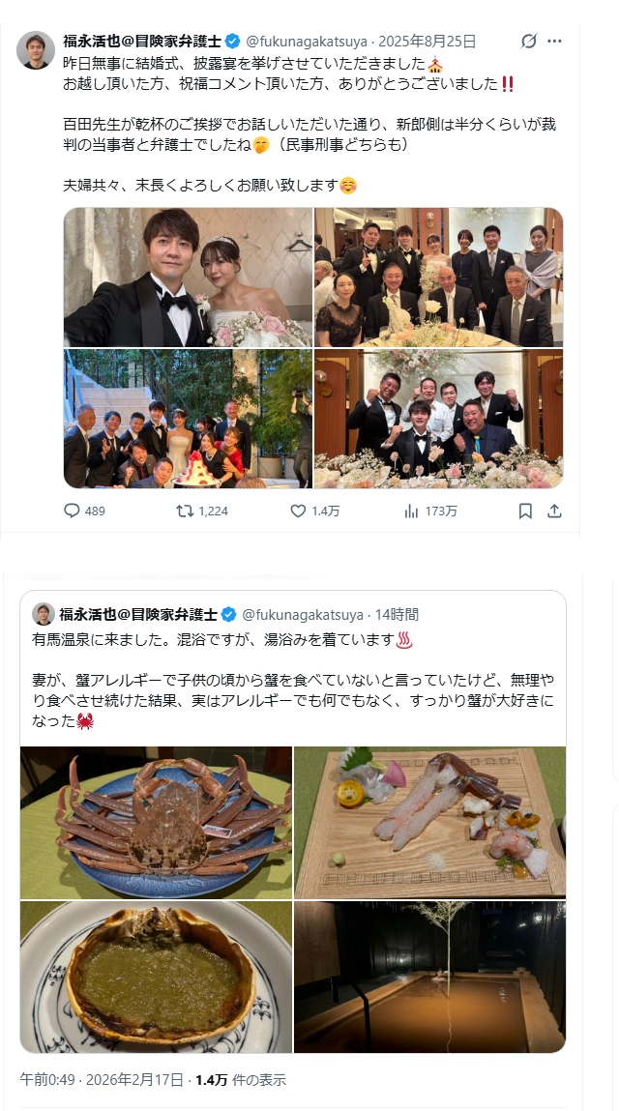This screenshot has height=1111, width=619.
Task: Open the quoted tweet author's small avatar
Action: [44, 614]
